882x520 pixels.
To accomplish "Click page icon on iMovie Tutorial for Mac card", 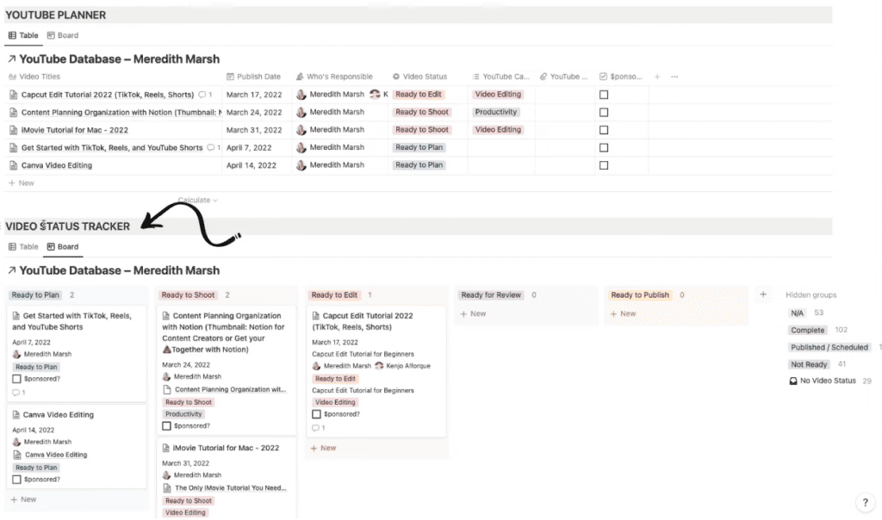I will [x=166, y=448].
